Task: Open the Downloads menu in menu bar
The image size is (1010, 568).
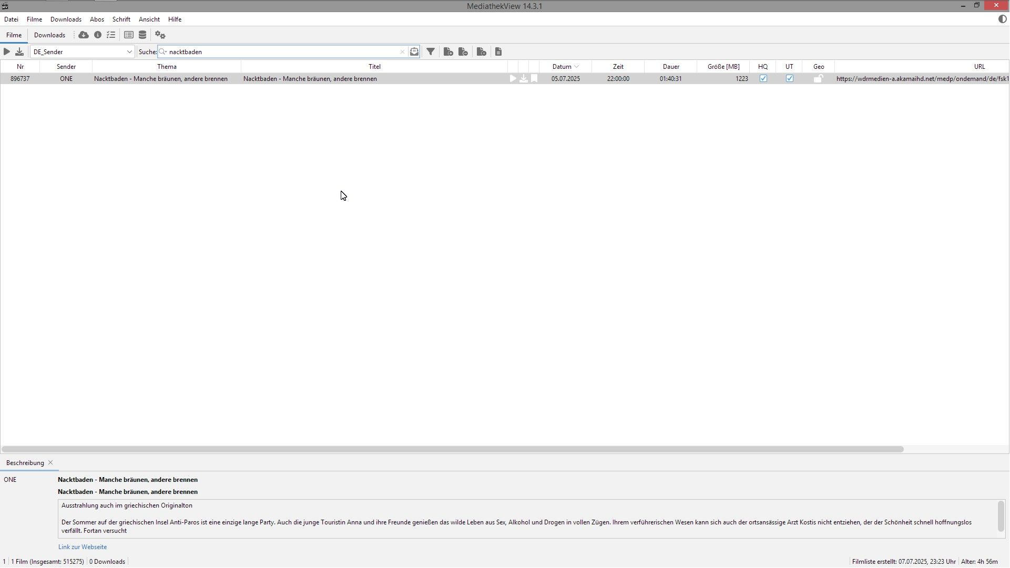Action: pos(66,19)
